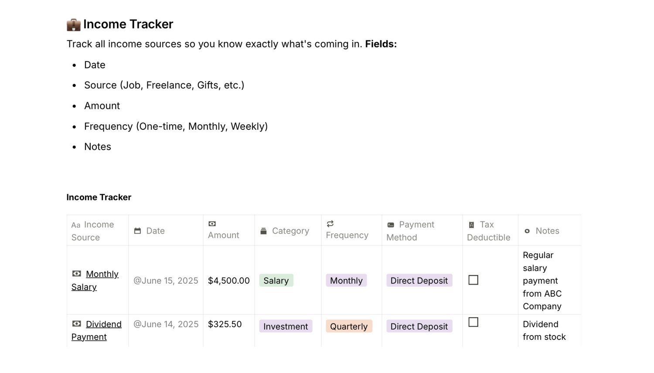Open Direct Deposit selector in Monthly Salary row
Viewport: 654px width, 373px height.
coord(419,281)
